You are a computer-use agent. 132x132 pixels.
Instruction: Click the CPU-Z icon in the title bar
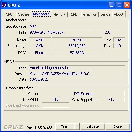[x=4, y=5]
